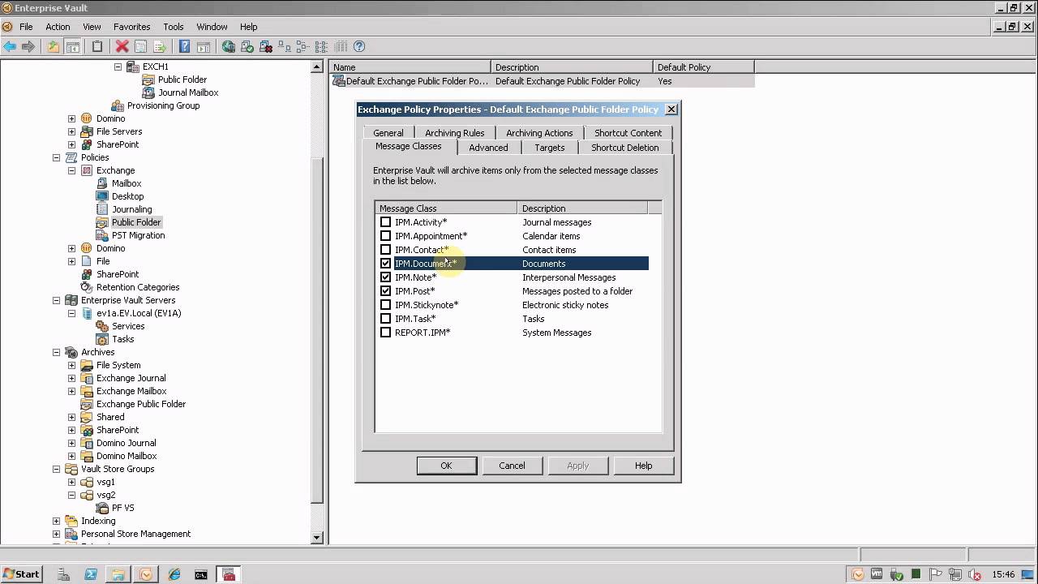This screenshot has height=584, width=1038.
Task: Click Cancel in the policy properties dialog
Action: (512, 466)
